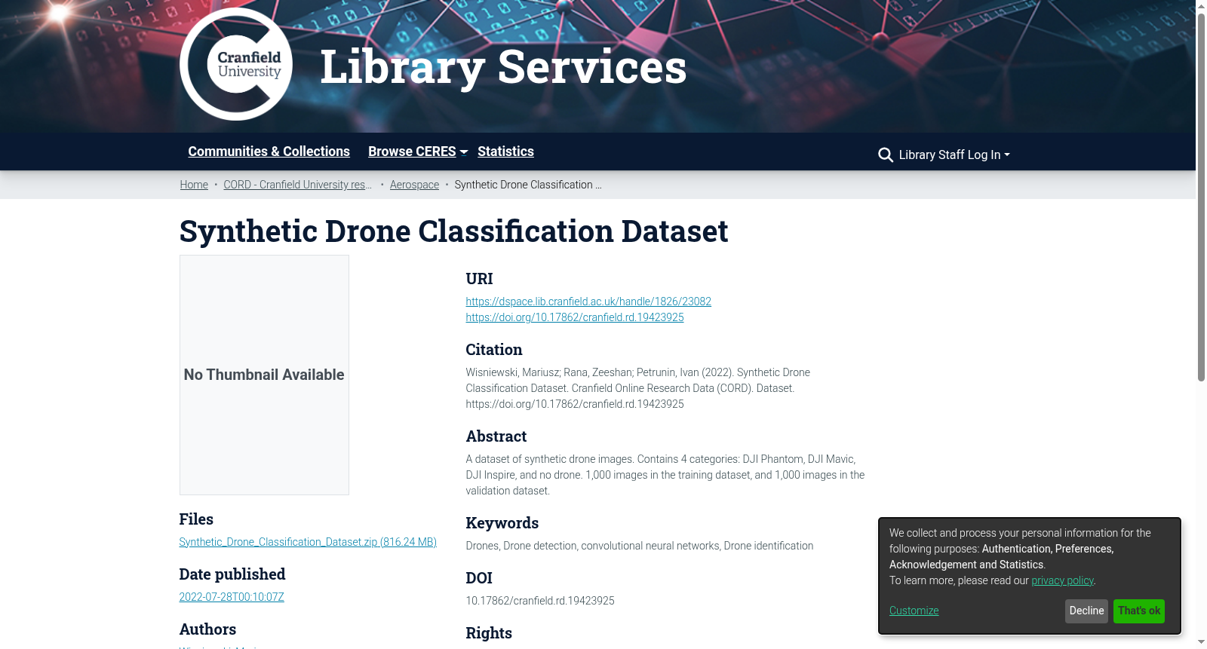Click the No Thumbnail Available placeholder
This screenshot has width=1207, height=649.
point(264,375)
